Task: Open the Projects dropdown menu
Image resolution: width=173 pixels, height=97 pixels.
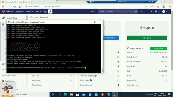Action: [x=20, y=12]
